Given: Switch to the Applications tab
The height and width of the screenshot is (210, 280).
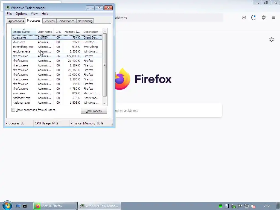Looking at the screenshot, I should point(16,21).
